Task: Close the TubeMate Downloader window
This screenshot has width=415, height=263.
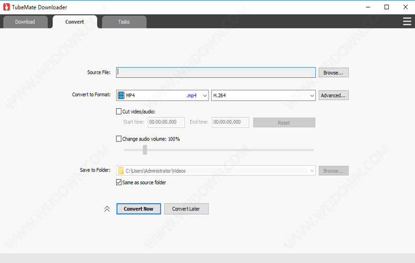Action: click(x=405, y=7)
